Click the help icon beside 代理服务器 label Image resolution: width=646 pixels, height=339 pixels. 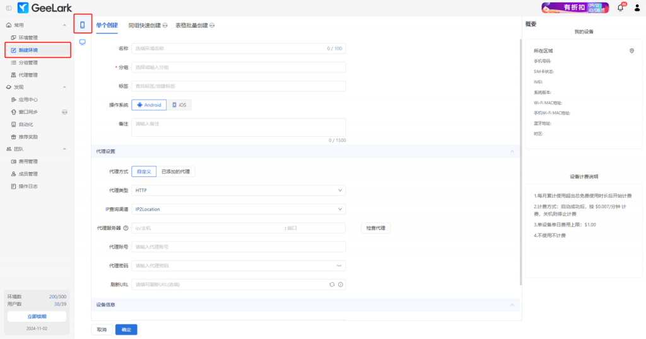pos(126,228)
